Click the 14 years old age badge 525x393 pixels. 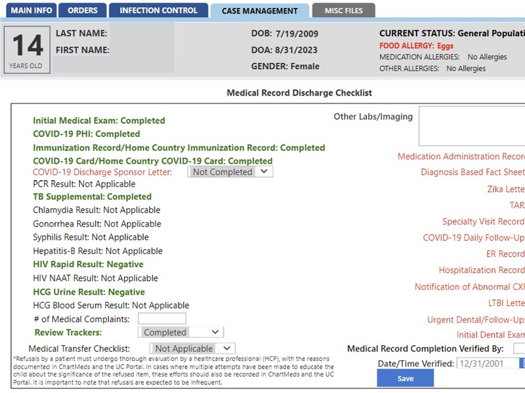tap(27, 50)
